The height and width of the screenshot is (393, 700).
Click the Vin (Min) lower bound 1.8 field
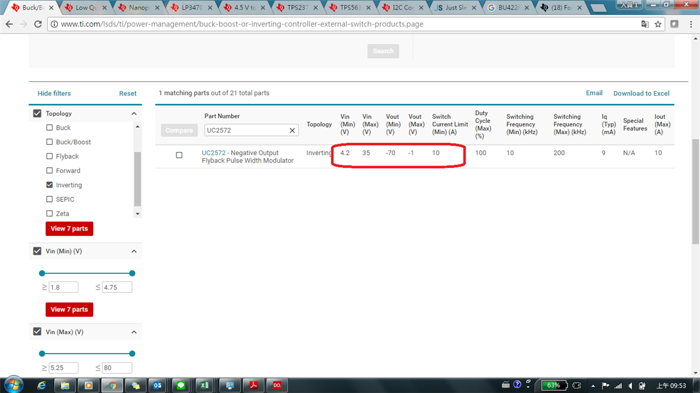pyautogui.click(x=63, y=287)
